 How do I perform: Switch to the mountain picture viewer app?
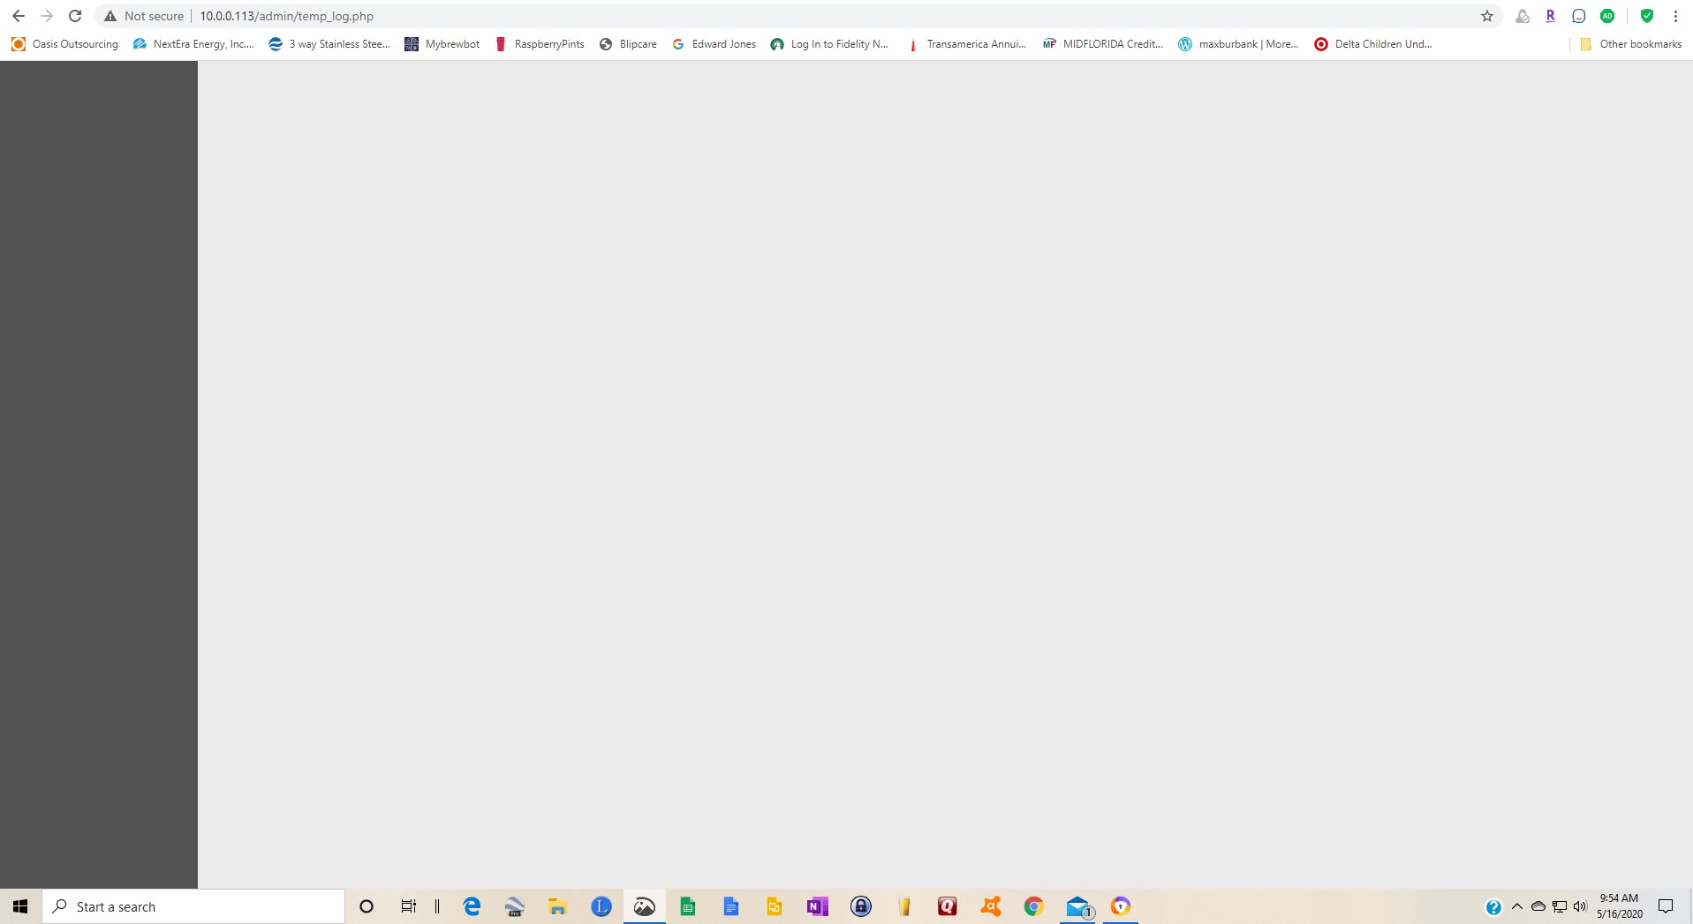[645, 906]
